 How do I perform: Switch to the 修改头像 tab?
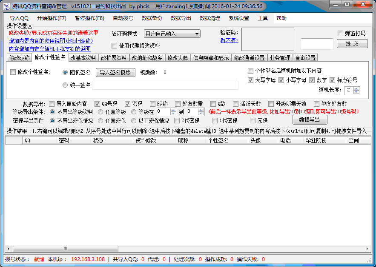[178, 58]
